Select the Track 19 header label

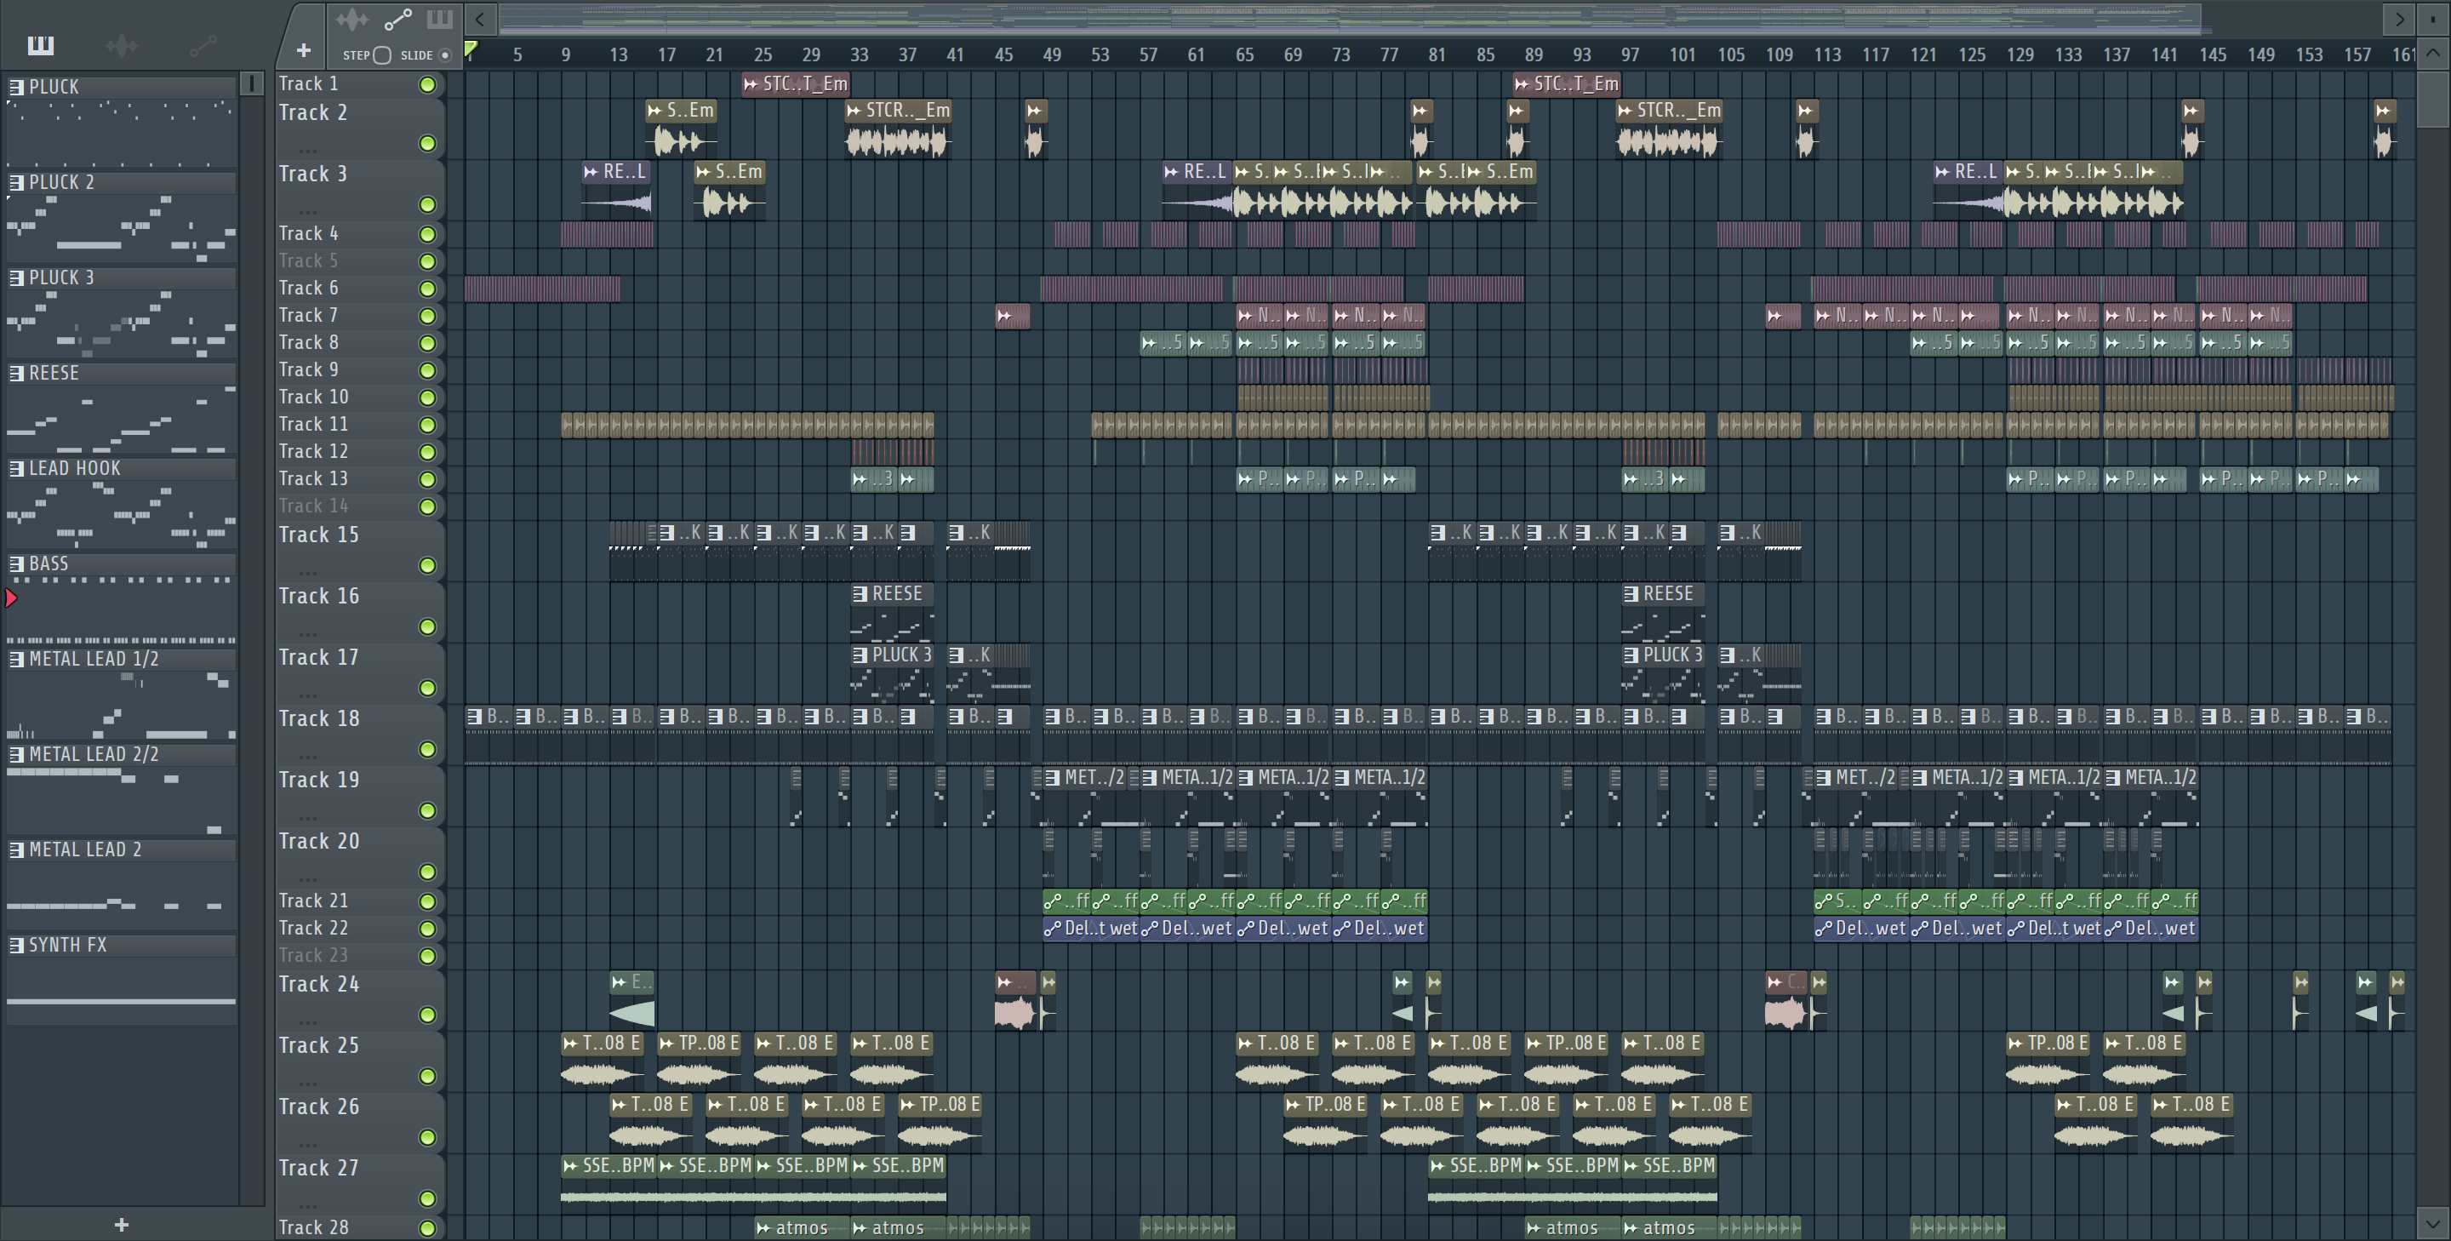(319, 780)
